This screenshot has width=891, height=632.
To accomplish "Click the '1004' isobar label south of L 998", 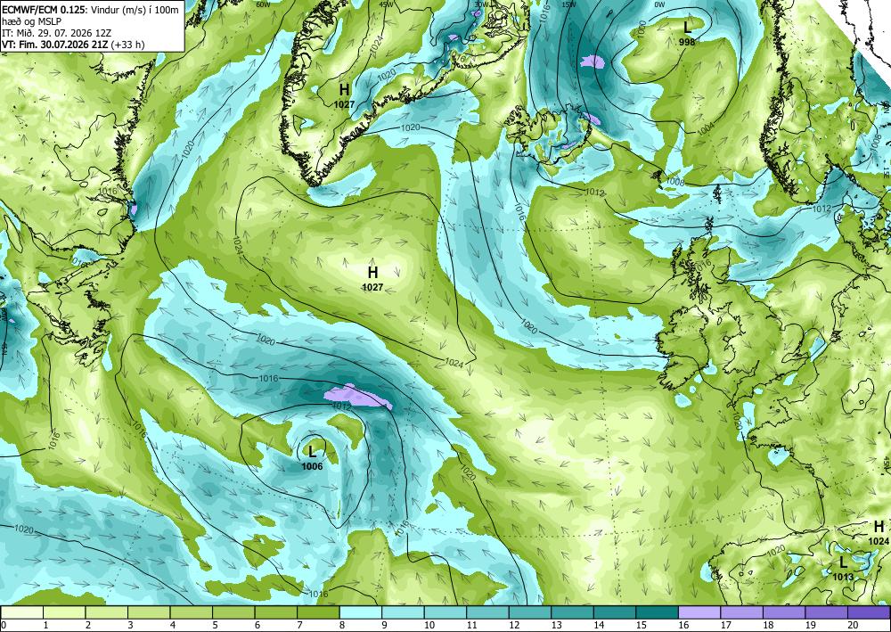I will click(706, 127).
